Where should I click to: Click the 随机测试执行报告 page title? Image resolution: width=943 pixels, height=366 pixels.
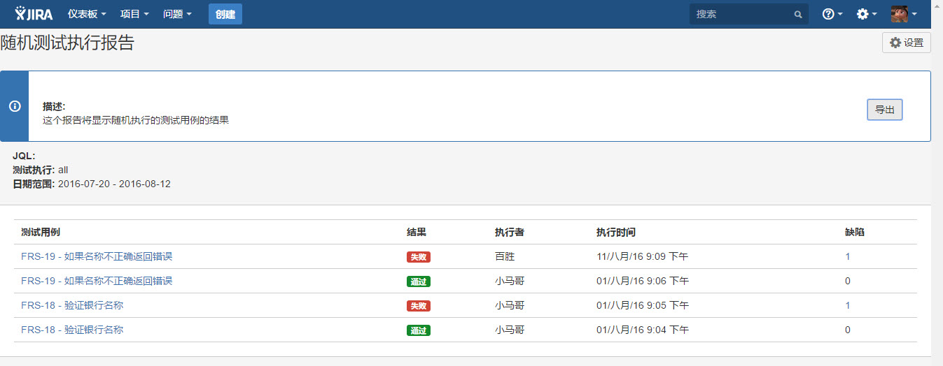click(67, 43)
